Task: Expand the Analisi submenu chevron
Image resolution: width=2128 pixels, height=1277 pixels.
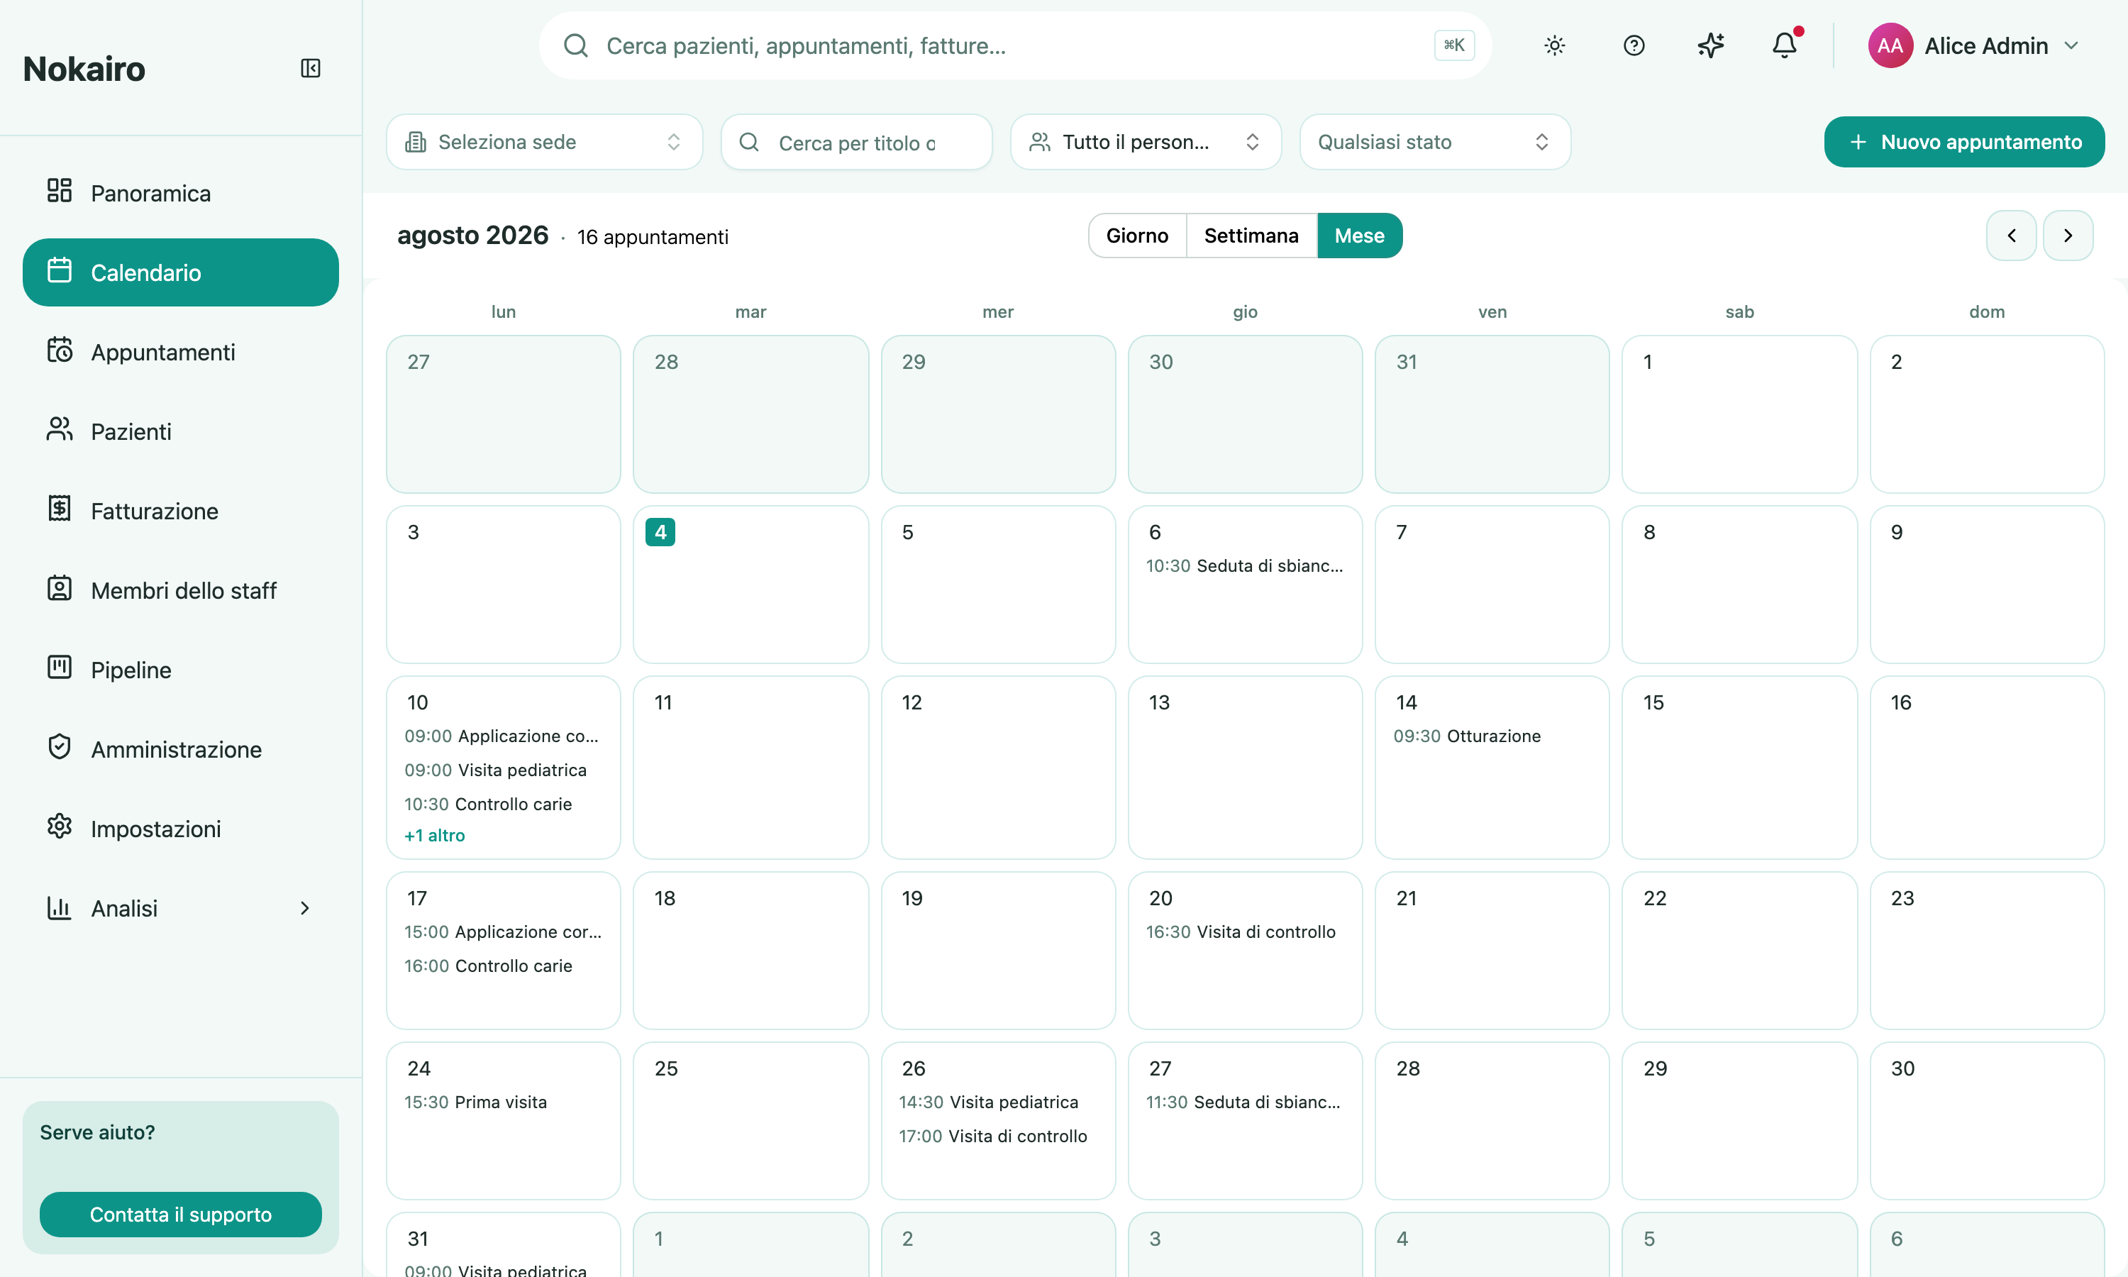Action: coord(304,908)
